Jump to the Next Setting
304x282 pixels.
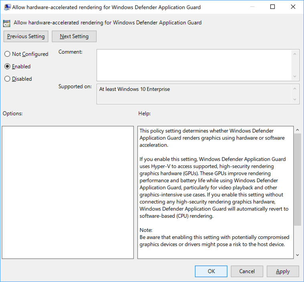pos(74,36)
